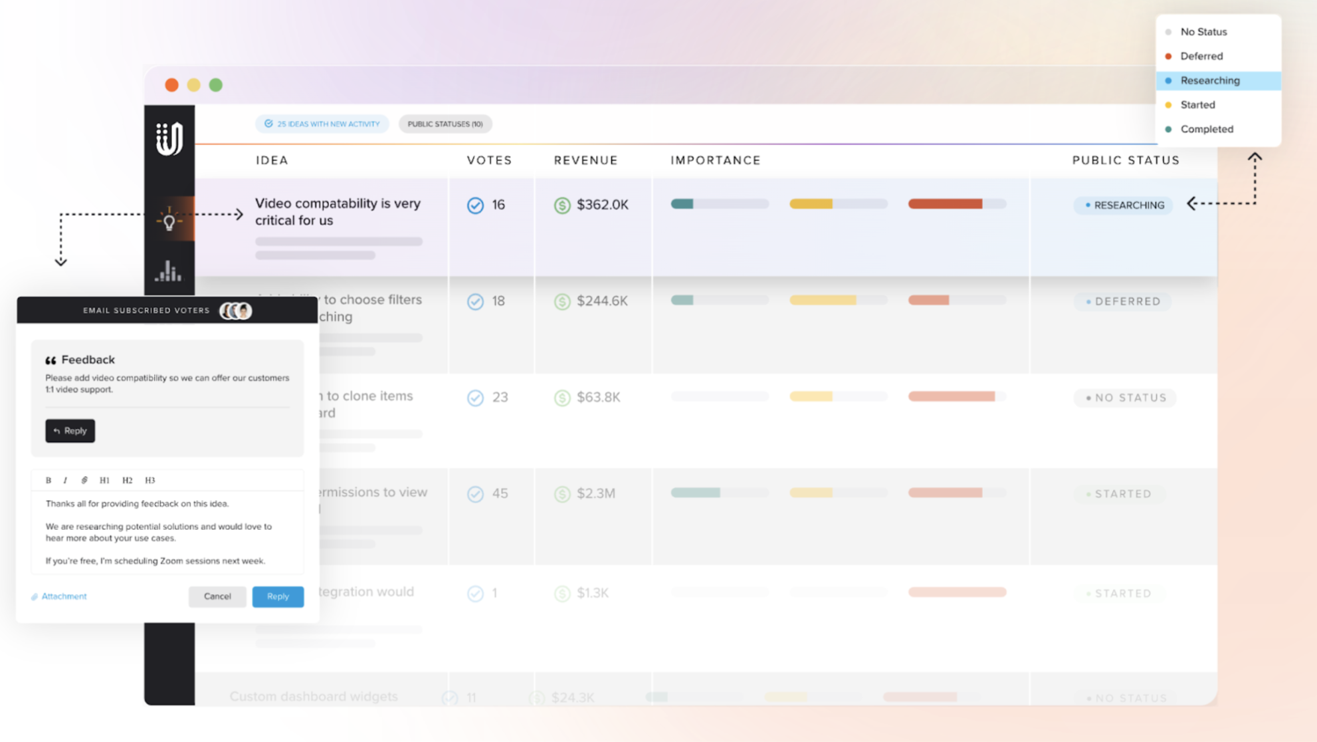1317x742 pixels.
Task: Click the 25 ideas with new activity filter
Action: click(x=322, y=124)
